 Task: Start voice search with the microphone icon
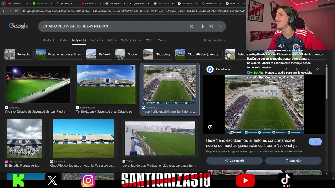(x=202, y=26)
